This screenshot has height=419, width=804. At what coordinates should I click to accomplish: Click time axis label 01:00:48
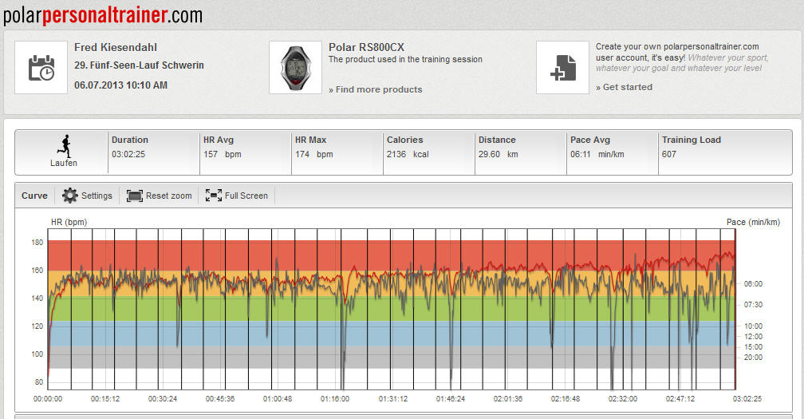pyautogui.click(x=278, y=398)
